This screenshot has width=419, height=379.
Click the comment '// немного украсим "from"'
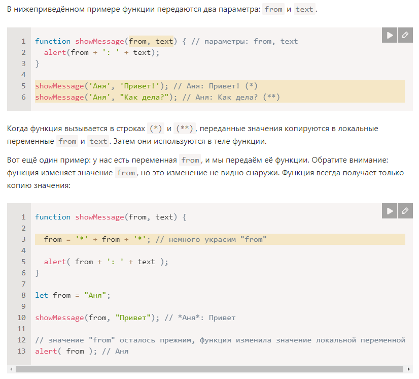[x=211, y=239]
